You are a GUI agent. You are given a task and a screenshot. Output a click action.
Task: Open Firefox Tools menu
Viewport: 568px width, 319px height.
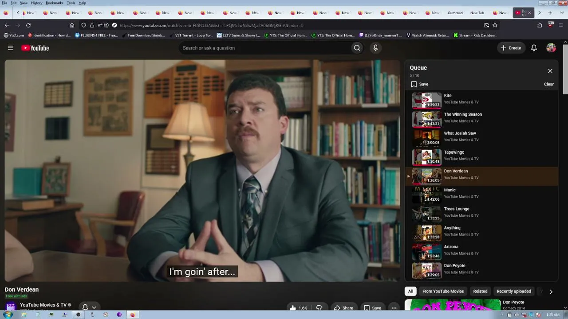click(71, 3)
